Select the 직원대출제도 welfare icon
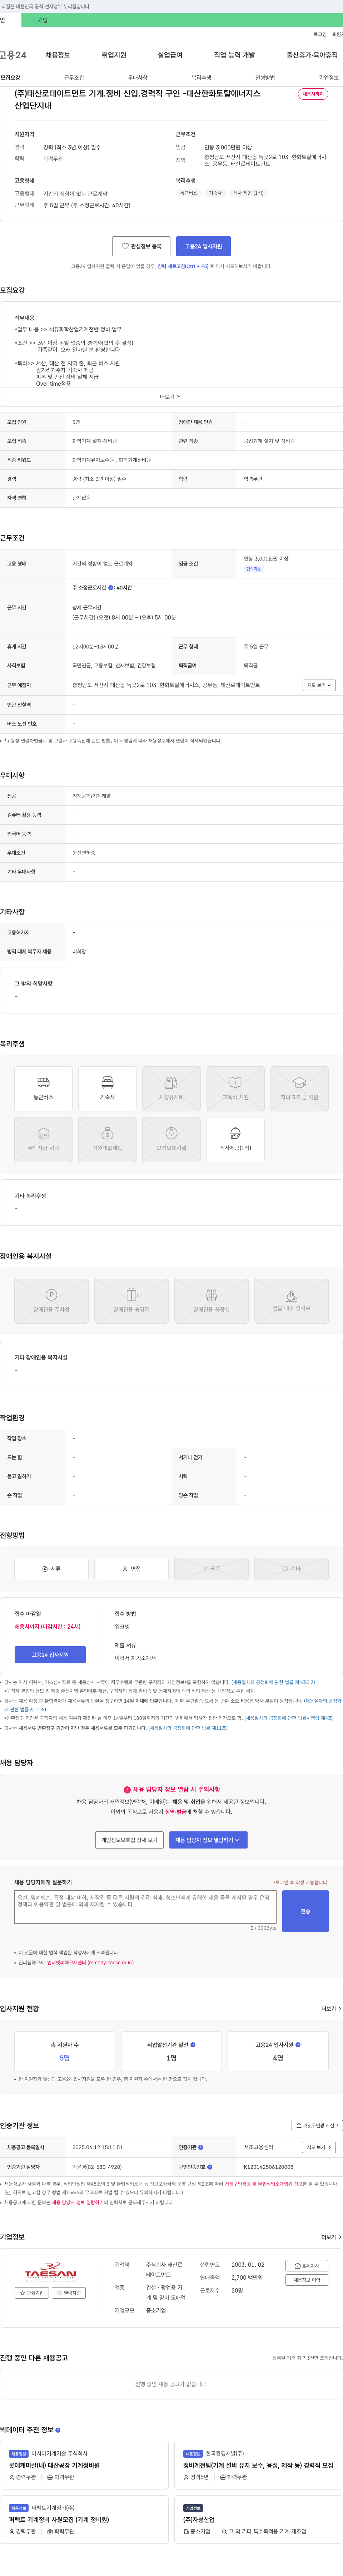 tap(107, 1140)
